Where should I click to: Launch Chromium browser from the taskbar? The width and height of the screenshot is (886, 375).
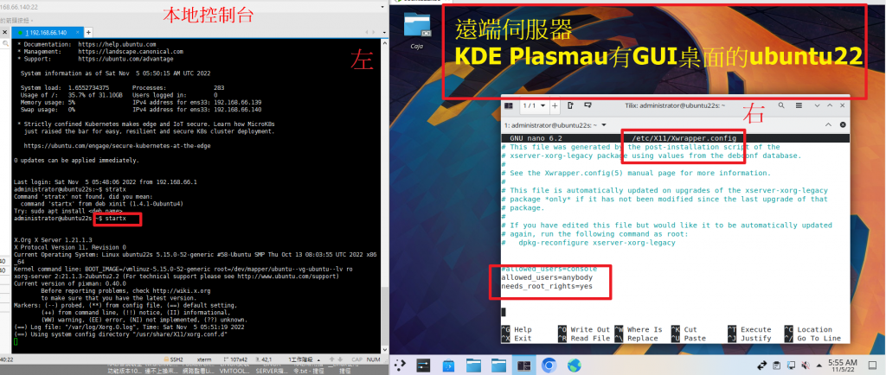tap(549, 365)
